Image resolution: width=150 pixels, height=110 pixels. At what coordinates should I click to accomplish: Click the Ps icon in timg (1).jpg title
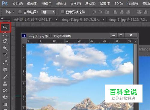coord(24,36)
